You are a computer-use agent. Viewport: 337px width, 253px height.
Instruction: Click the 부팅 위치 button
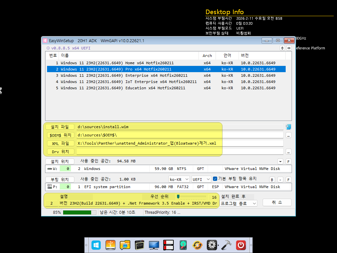coord(60,180)
